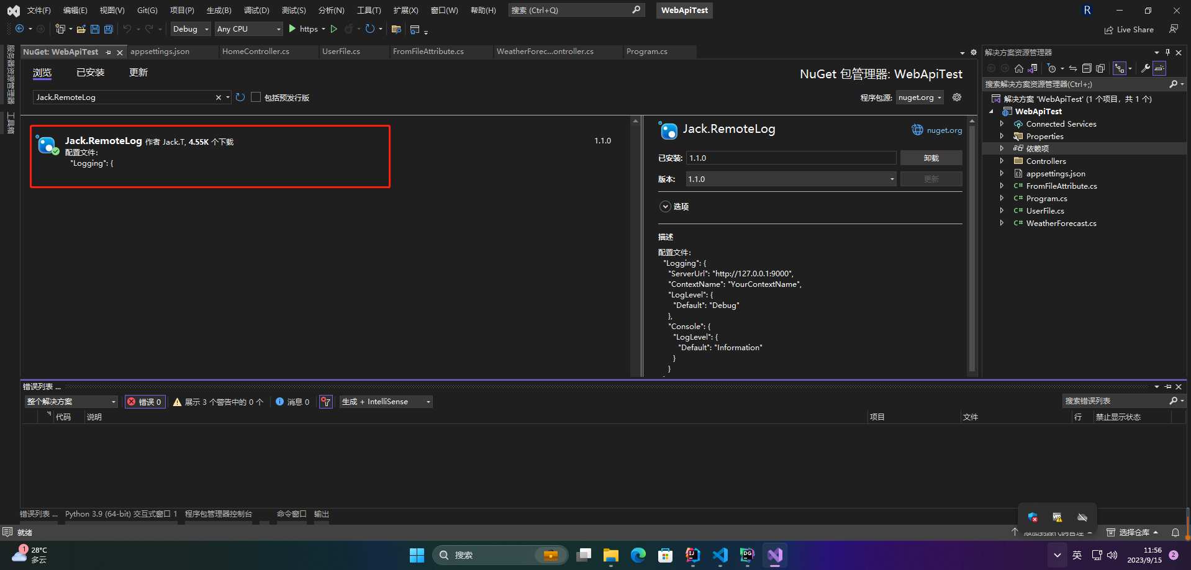This screenshot has width=1191, height=570.
Task: Open Microsoft Edge from the taskbar
Action: [x=638, y=554]
